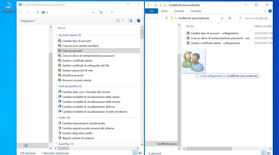This screenshot has height=155, width=279.
Task: Open Questo PC desktop icon
Action: tap(8, 7)
